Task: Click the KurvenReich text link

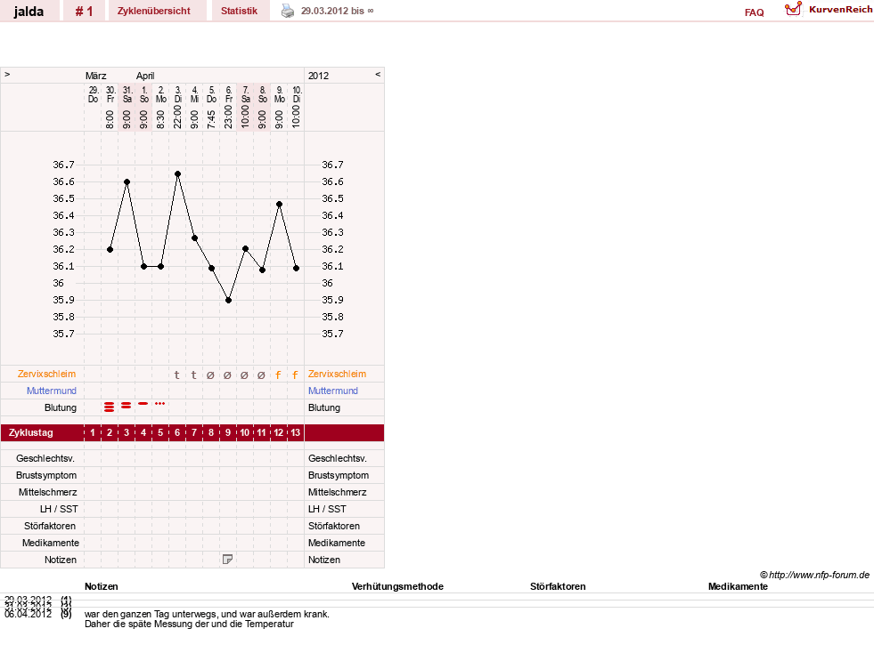Action: tap(840, 10)
